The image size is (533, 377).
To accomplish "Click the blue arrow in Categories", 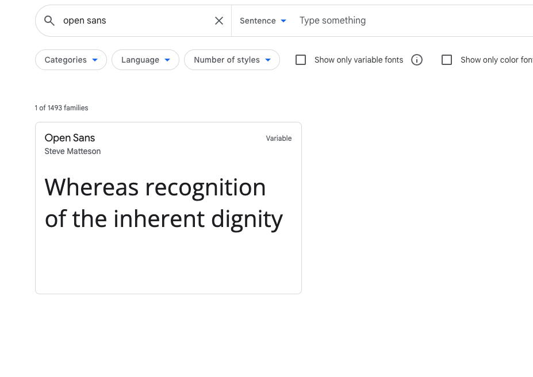I will [x=95, y=60].
